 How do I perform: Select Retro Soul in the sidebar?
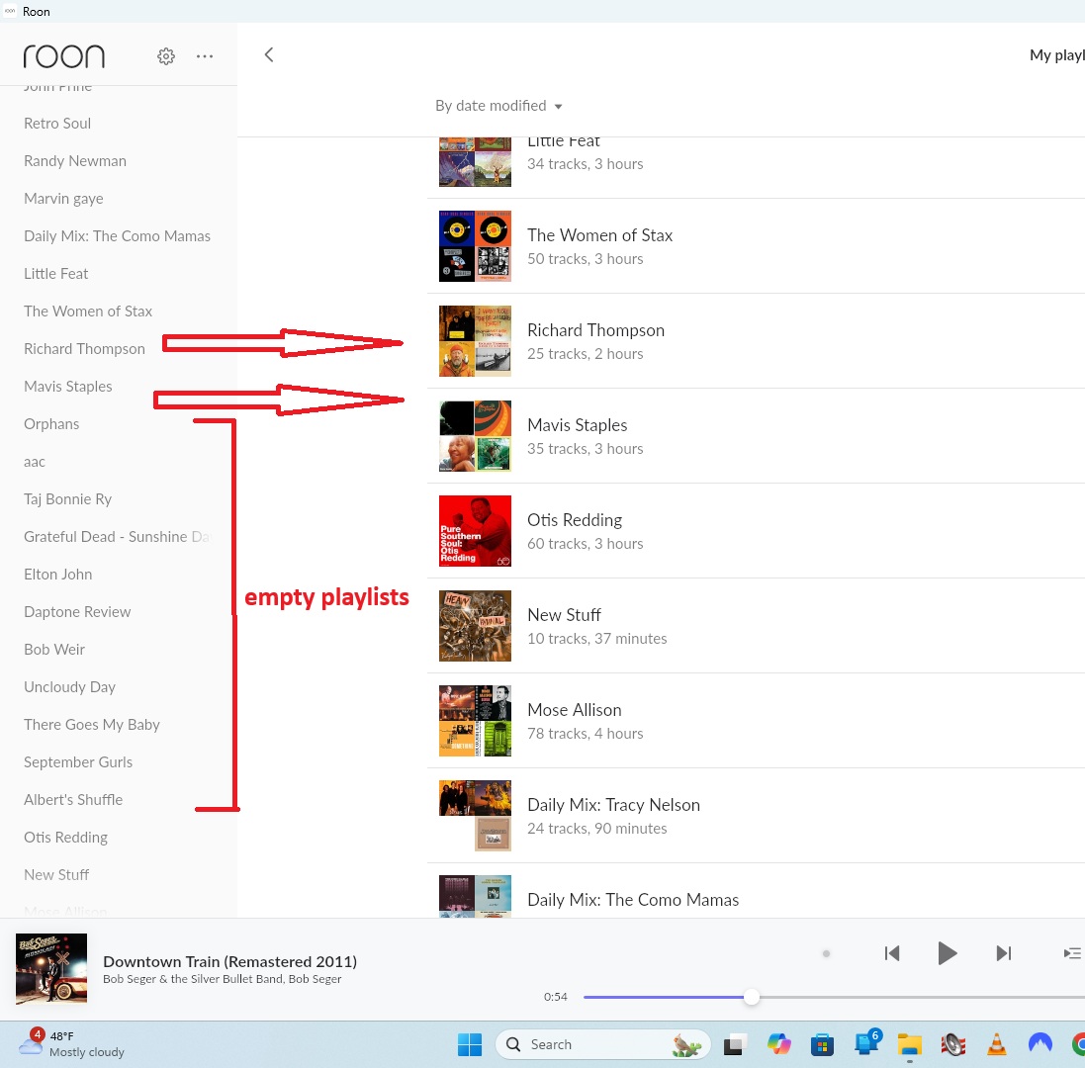(57, 124)
